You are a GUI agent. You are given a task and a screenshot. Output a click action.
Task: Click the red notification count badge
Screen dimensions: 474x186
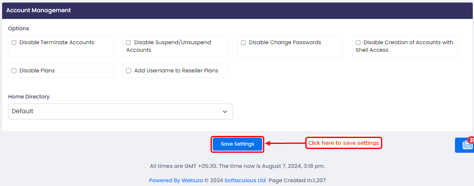click(471, 140)
